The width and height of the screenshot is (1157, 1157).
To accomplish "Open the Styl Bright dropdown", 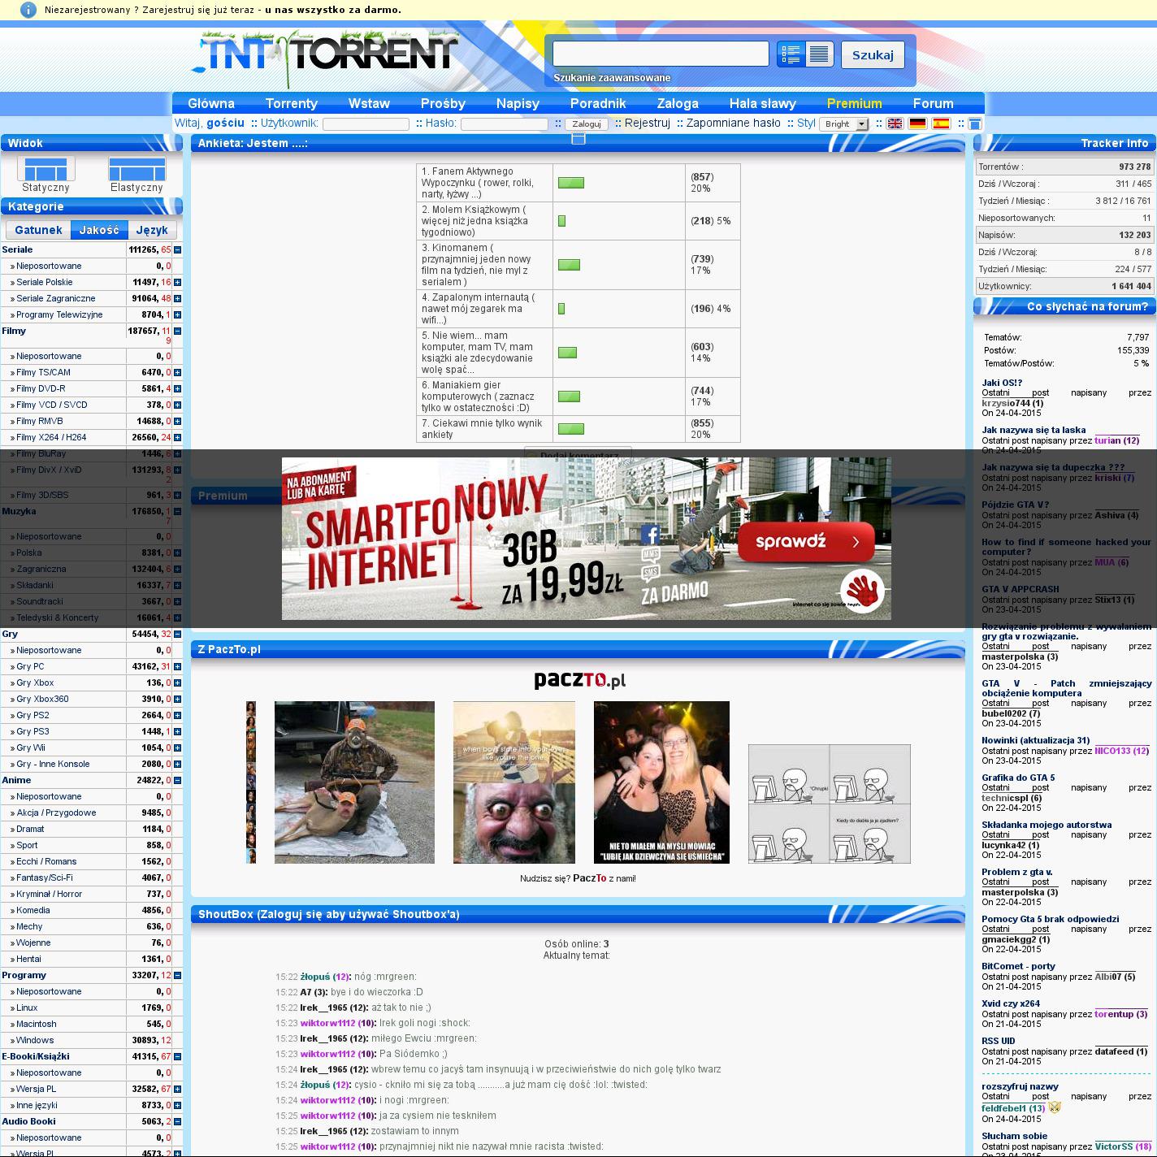I will pos(843,124).
